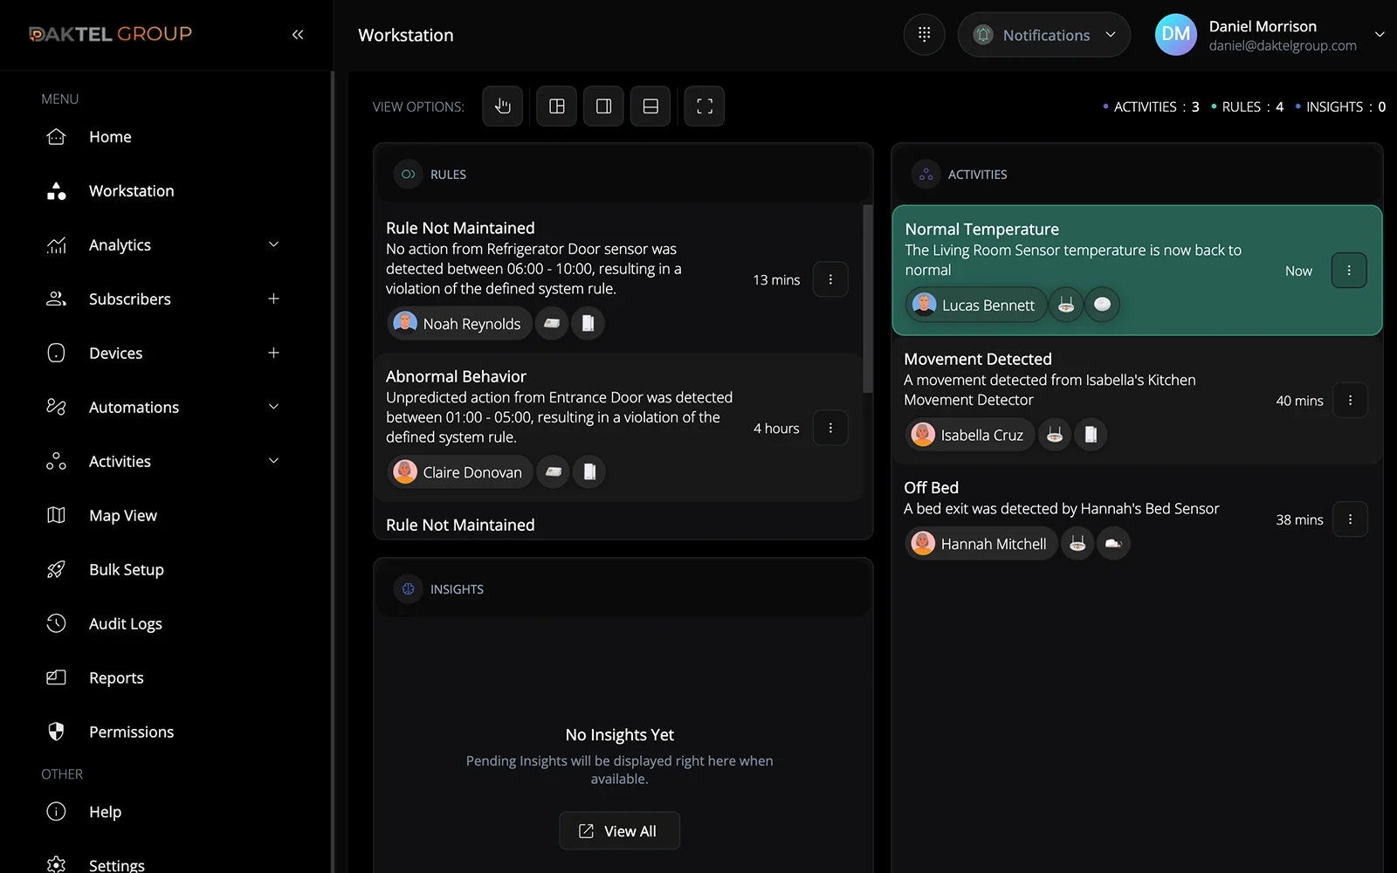Expand the Automations submenu chevron
The image size is (1397, 873).
[273, 407]
